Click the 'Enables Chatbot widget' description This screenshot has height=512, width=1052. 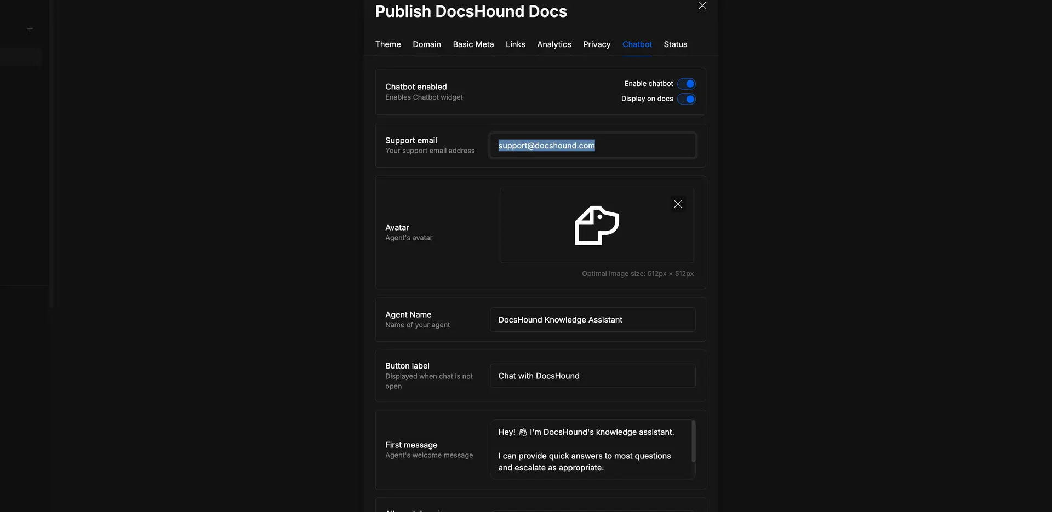[x=424, y=97]
